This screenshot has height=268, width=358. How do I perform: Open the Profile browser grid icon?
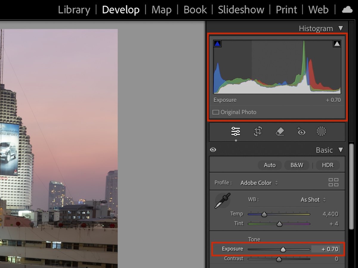334,182
